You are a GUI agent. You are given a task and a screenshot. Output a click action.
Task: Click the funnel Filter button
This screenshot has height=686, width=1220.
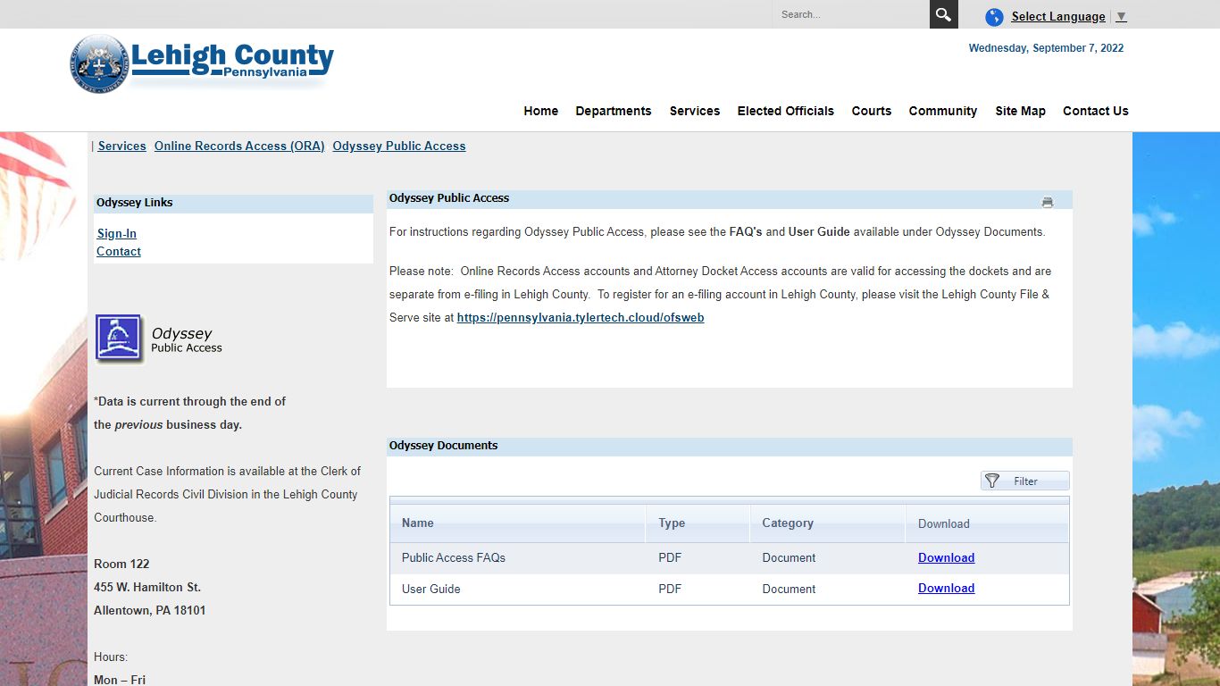click(1024, 481)
